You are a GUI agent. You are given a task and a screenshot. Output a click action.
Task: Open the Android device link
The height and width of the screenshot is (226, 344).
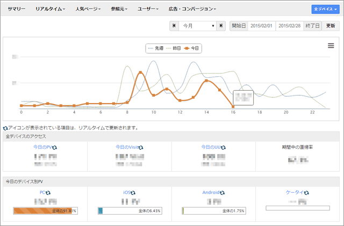(211, 192)
